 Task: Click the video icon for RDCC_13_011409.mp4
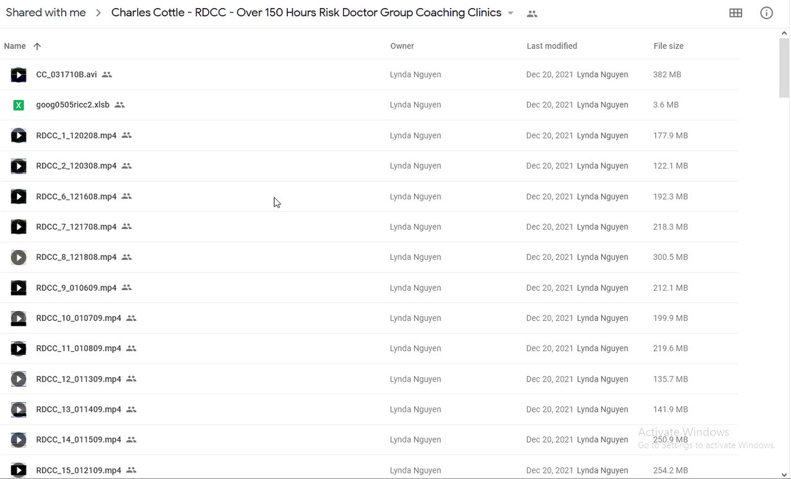click(19, 409)
